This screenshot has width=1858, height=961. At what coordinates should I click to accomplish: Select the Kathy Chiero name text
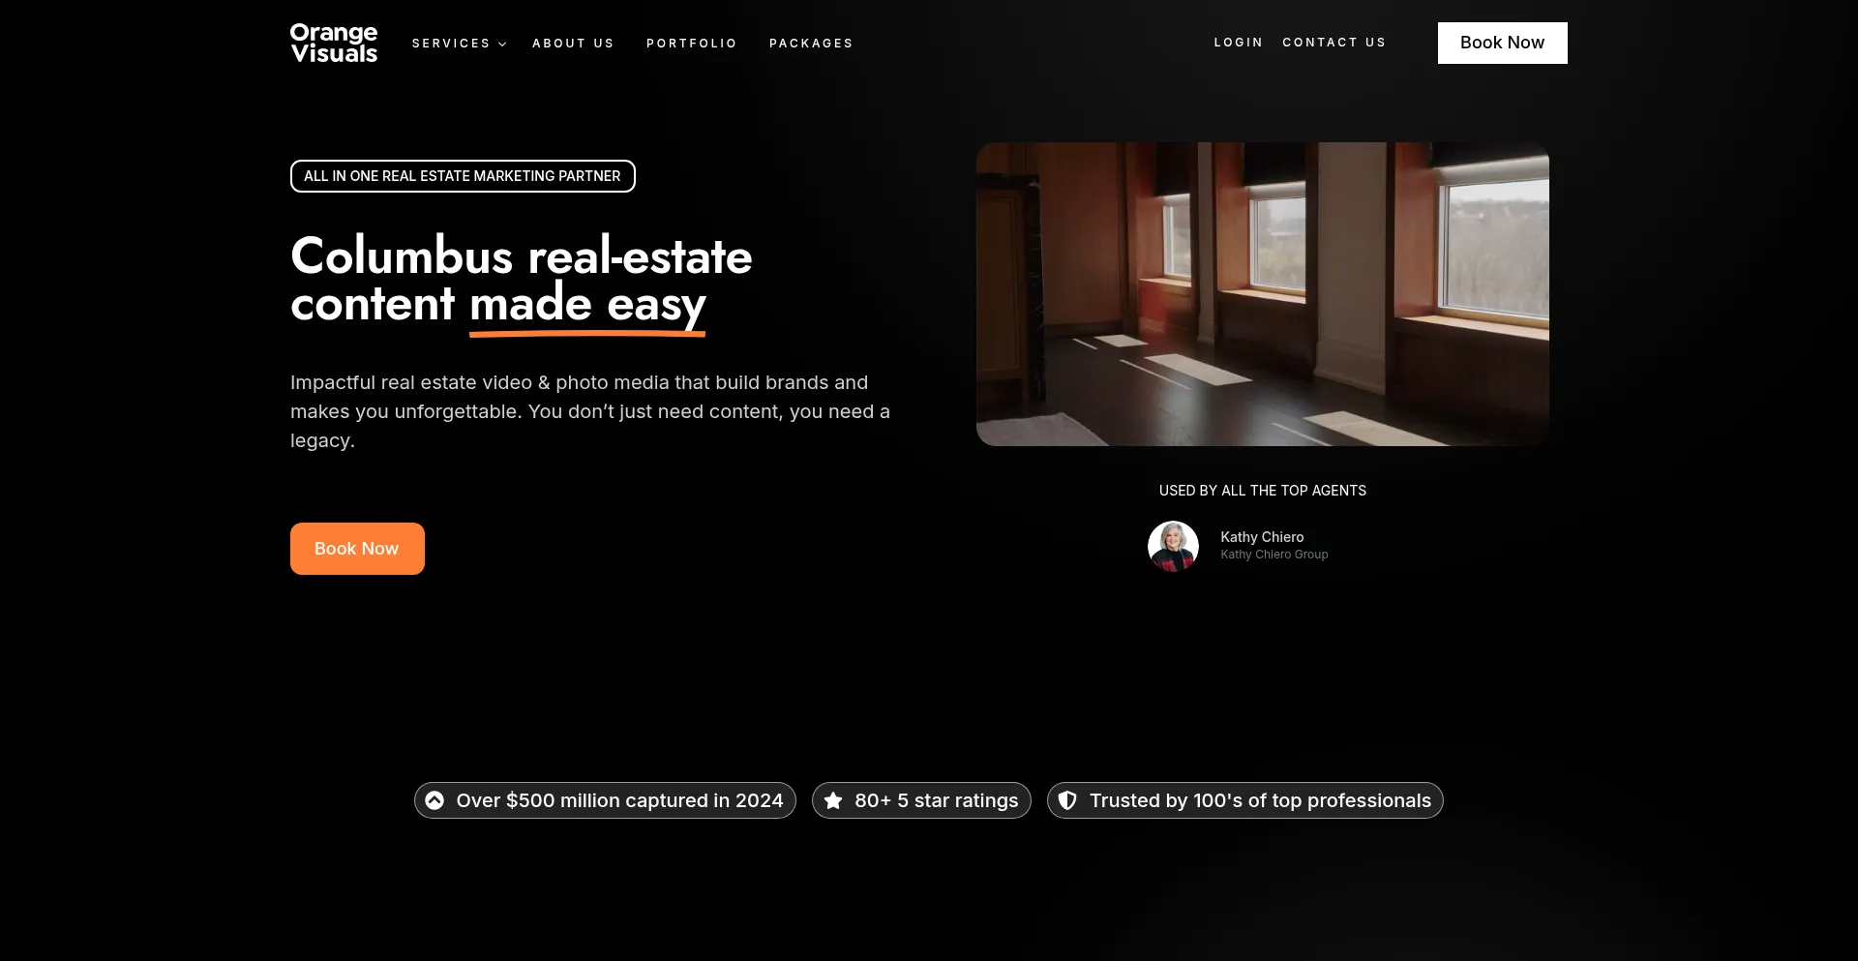tap(1262, 537)
